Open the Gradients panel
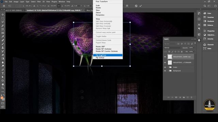This screenshot has height=122, width=218. (209, 21)
